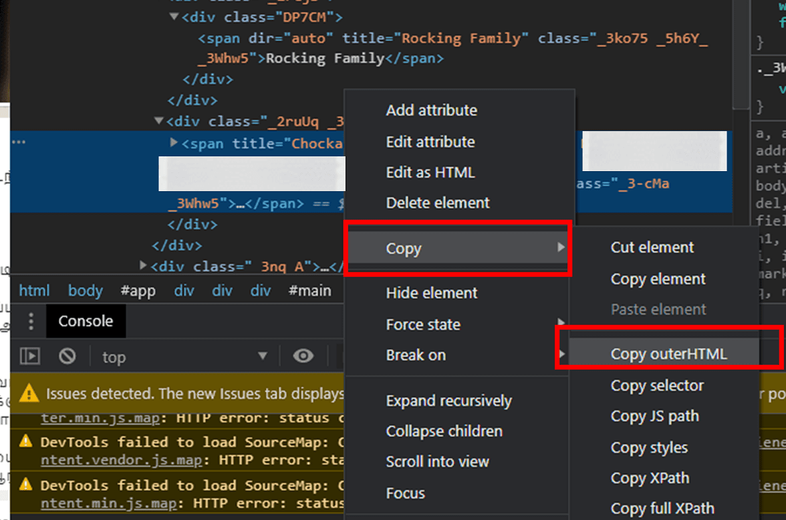Click the Issues detected warning icon
This screenshot has height=520, width=786.
[29, 393]
